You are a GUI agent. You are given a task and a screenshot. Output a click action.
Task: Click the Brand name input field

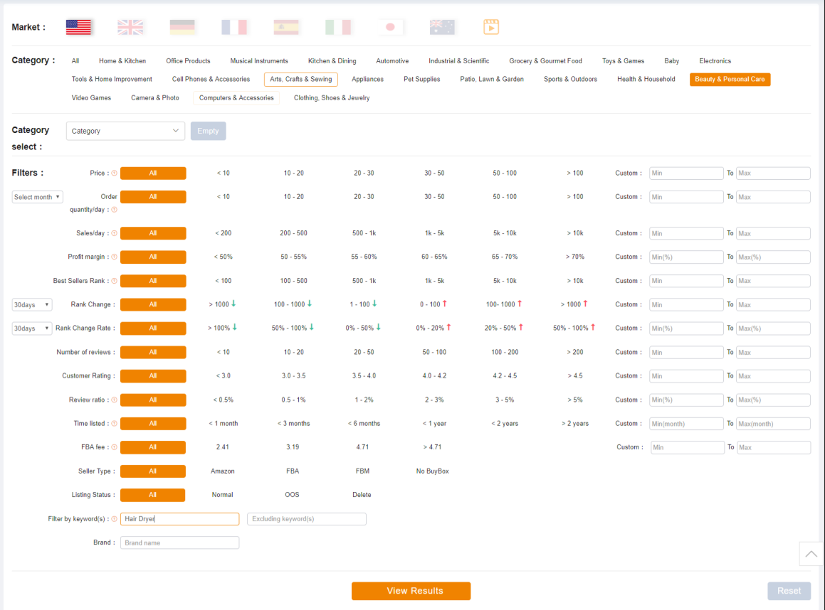point(180,542)
